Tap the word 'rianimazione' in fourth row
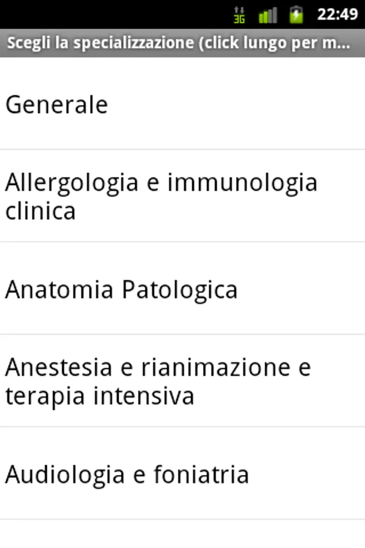 (215, 367)
